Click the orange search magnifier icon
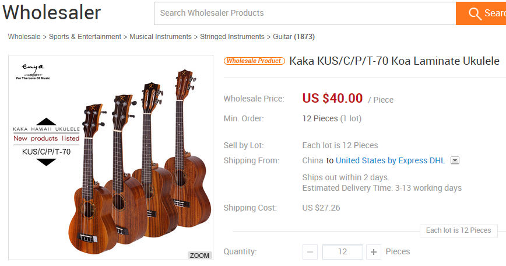The width and height of the screenshot is (506, 266). pos(475,13)
